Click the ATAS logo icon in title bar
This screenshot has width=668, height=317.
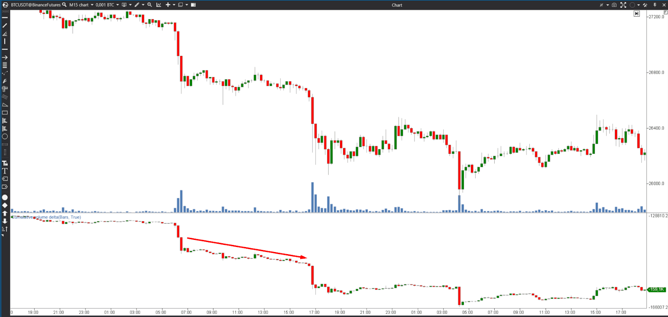pyautogui.click(x=5, y=5)
